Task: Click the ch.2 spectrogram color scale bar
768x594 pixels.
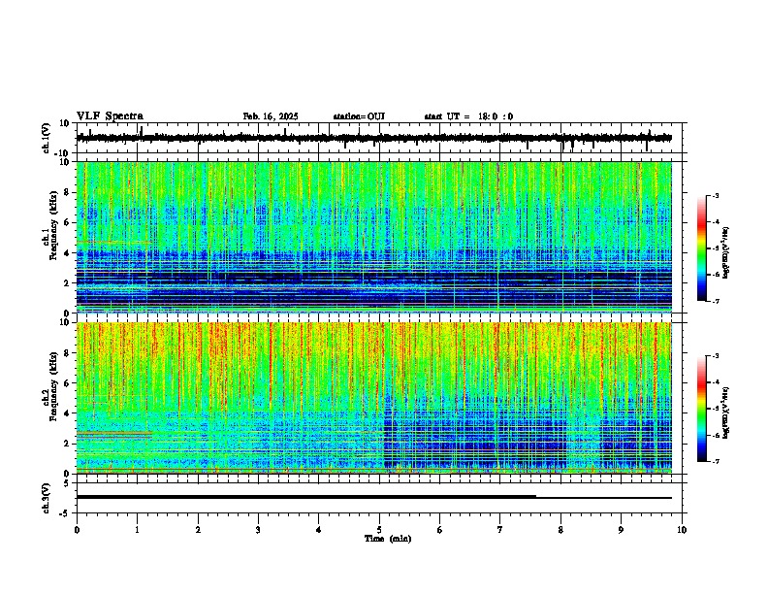Action: [701, 409]
